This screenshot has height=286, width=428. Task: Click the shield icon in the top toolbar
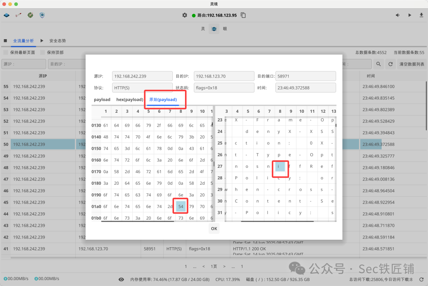click(42, 15)
